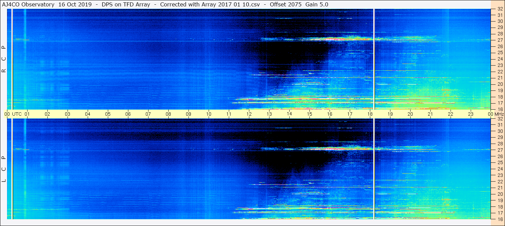
Task: Select the 18 hour label on time axis
Action: (x=370, y=114)
